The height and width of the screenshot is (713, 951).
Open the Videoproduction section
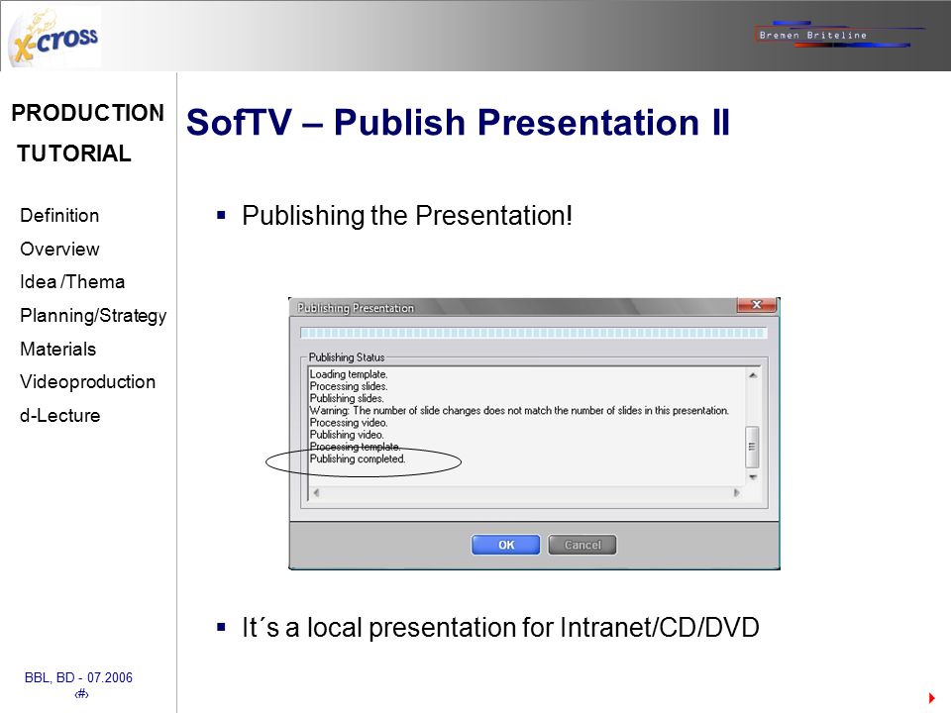pyautogui.click(x=87, y=382)
